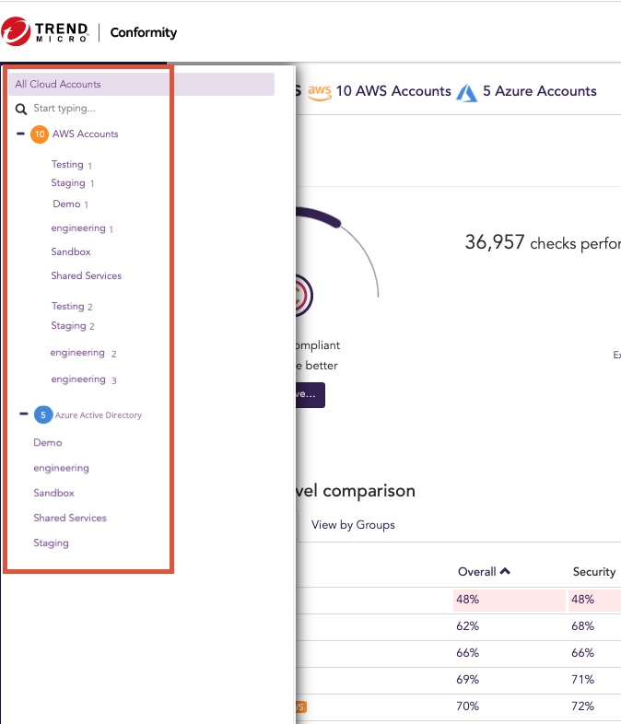Select All Cloud Accounts
Image resolution: width=621 pixels, height=724 pixels.
[141, 84]
